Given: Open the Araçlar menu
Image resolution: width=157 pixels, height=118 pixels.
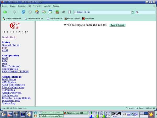Looking at the screenshot, I should 47,6.
